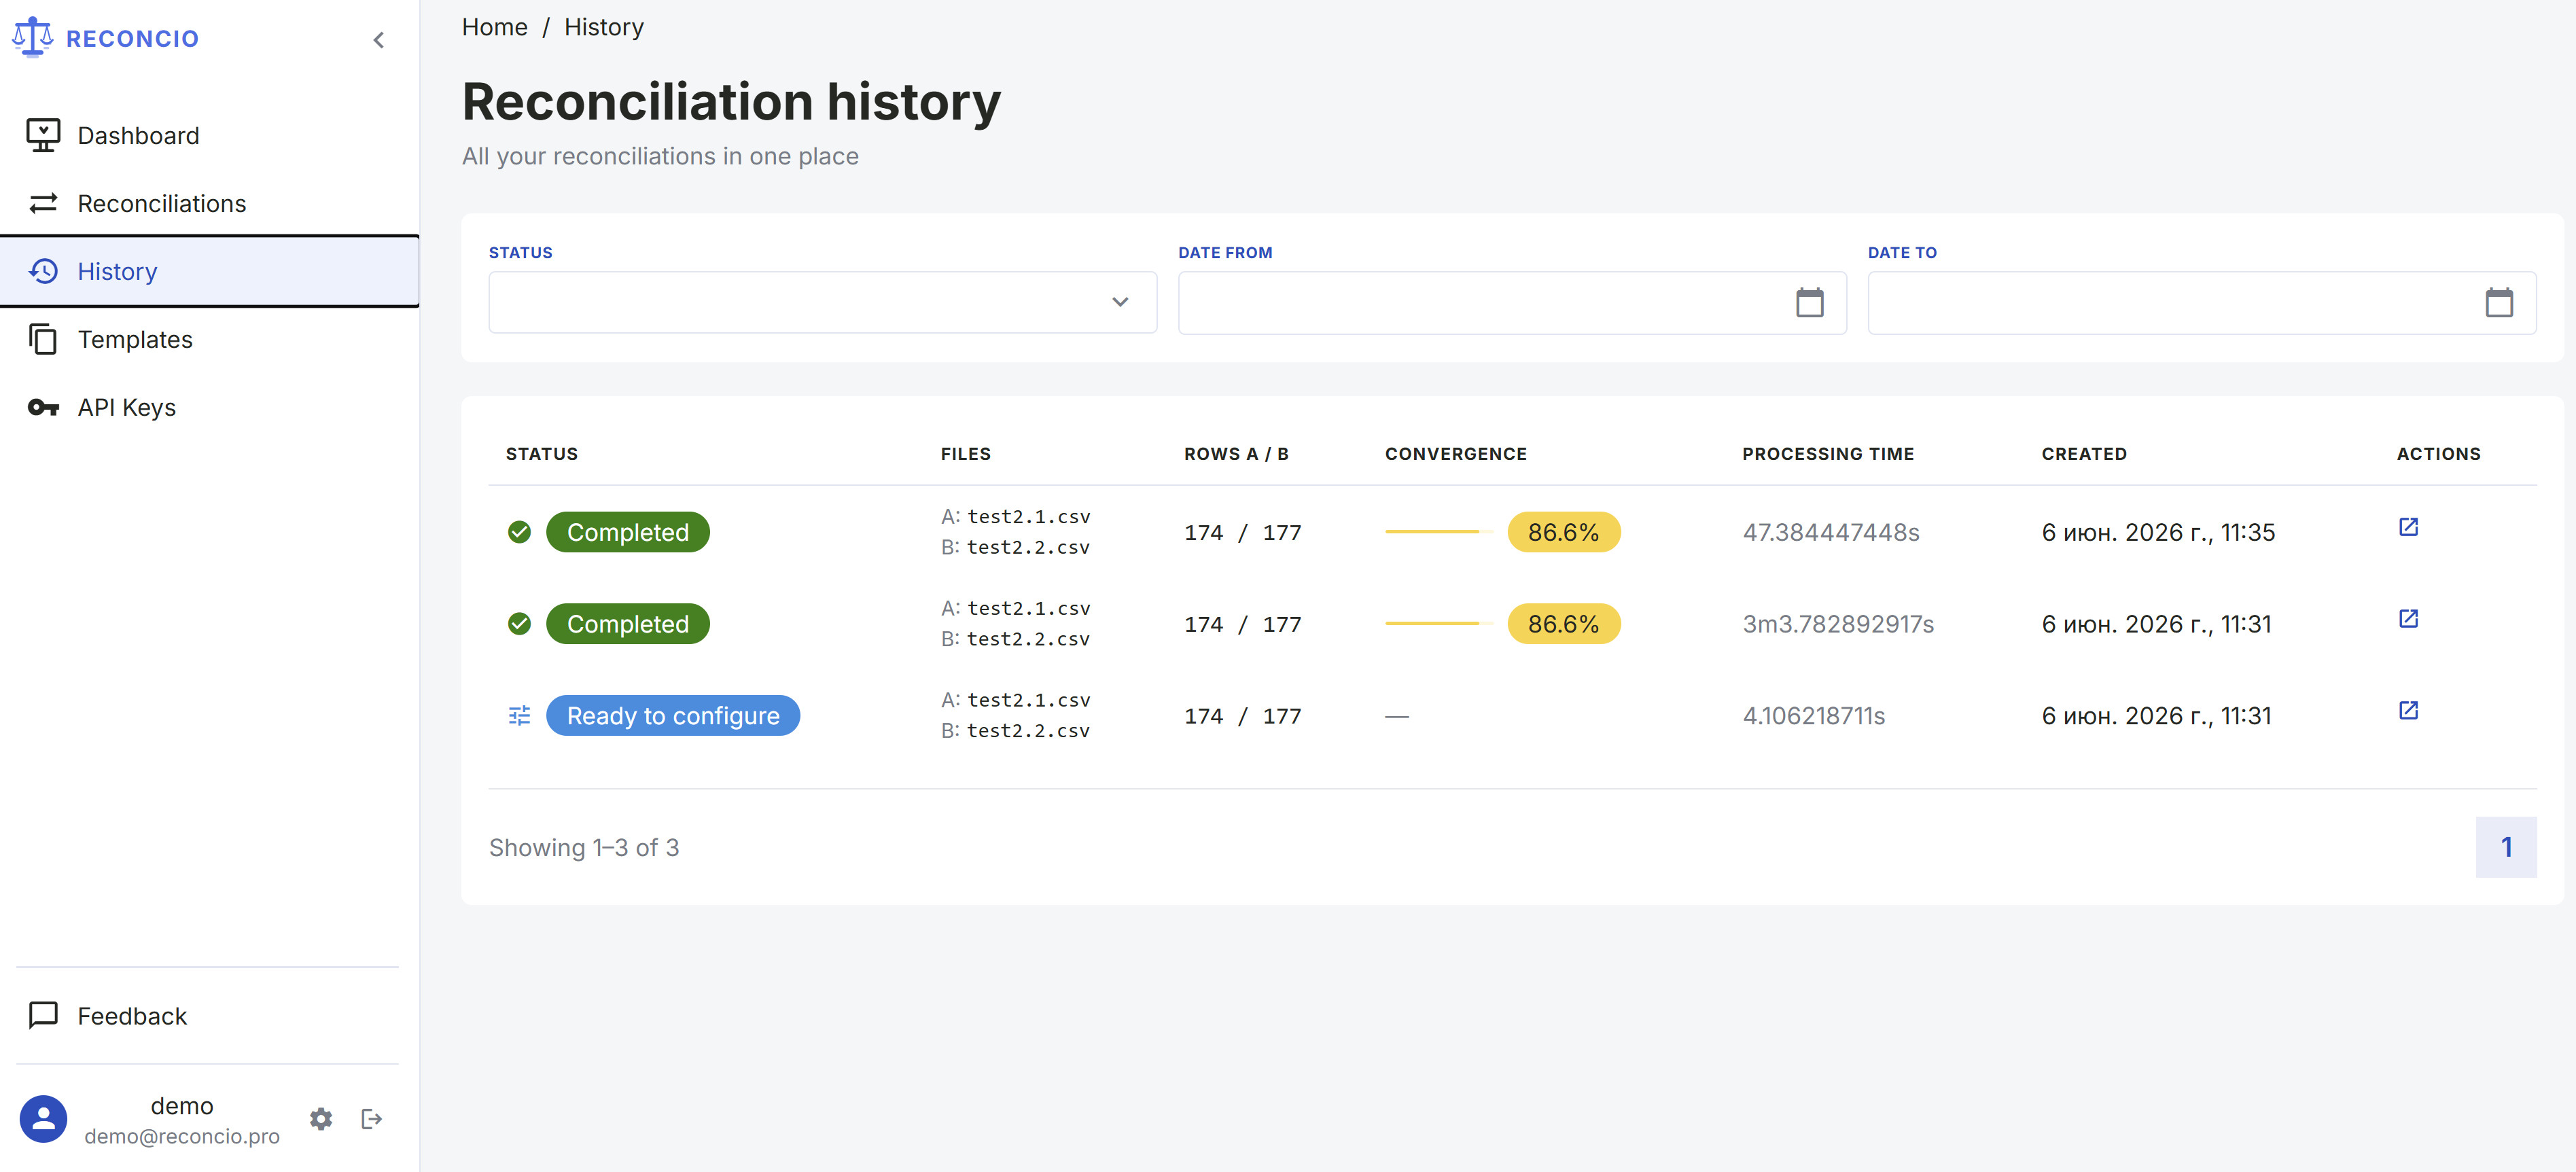This screenshot has width=2576, height=1172.
Task: Click 86.6% badge in 47.384447448s row
Action: coord(1563,532)
